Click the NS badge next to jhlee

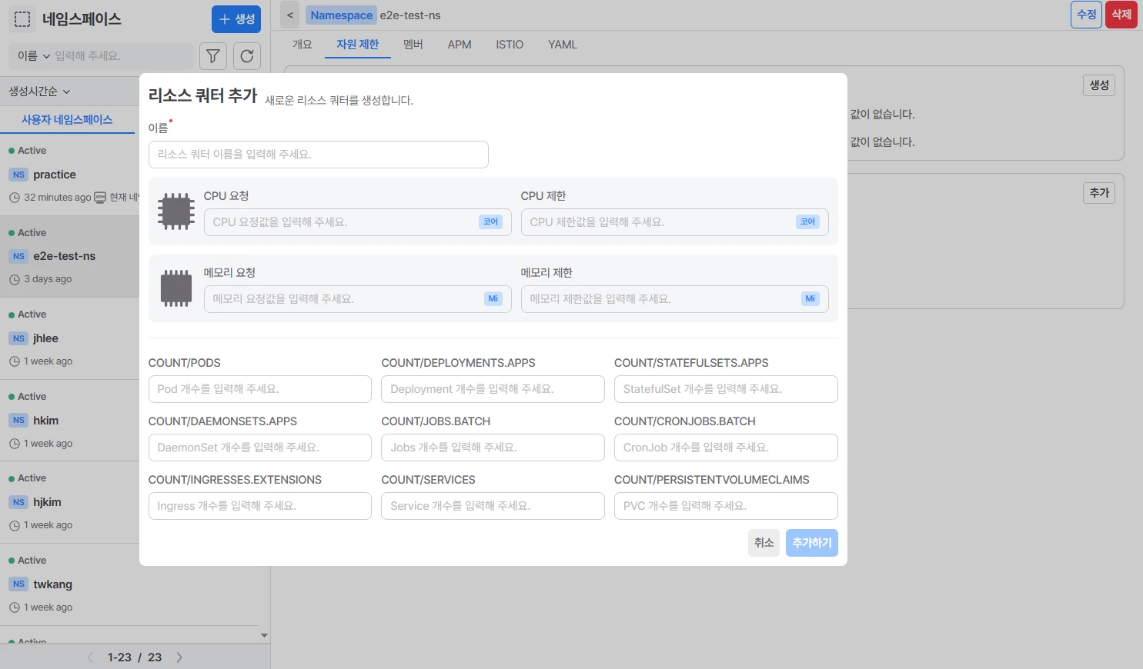[19, 338]
